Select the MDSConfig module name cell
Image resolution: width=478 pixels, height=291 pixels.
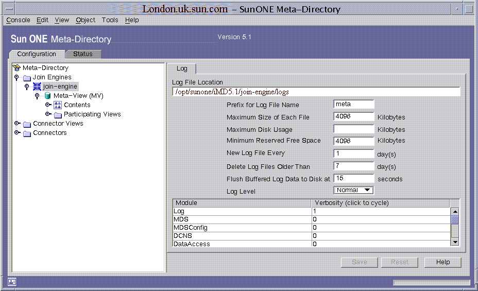[242, 228]
